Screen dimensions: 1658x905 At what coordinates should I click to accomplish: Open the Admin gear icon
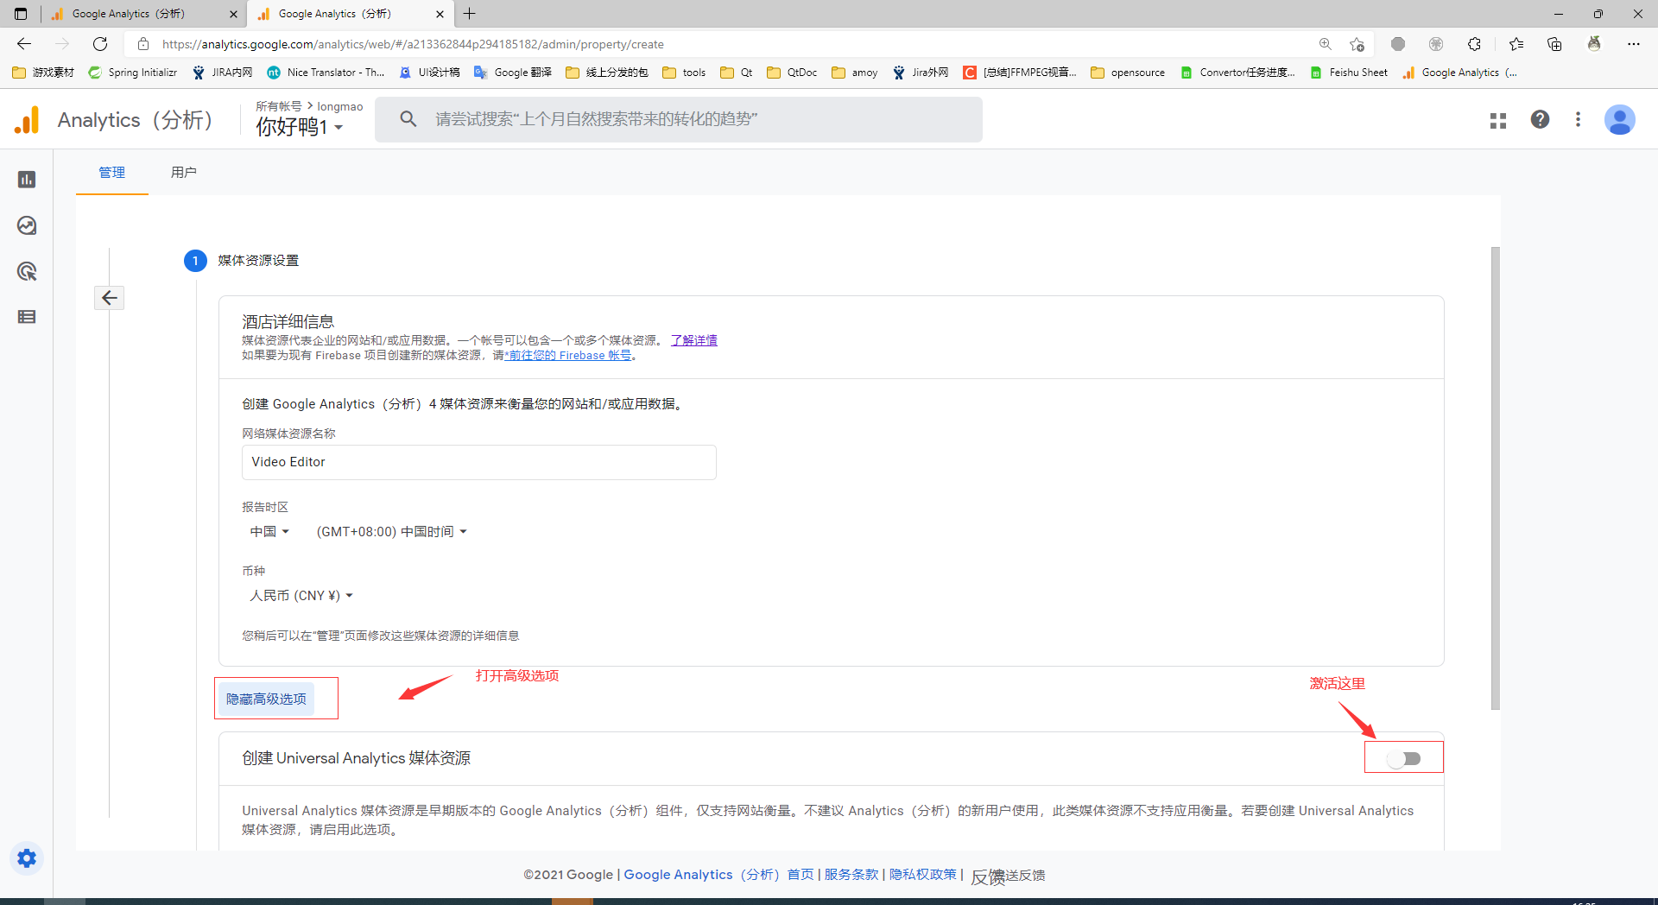tap(27, 858)
